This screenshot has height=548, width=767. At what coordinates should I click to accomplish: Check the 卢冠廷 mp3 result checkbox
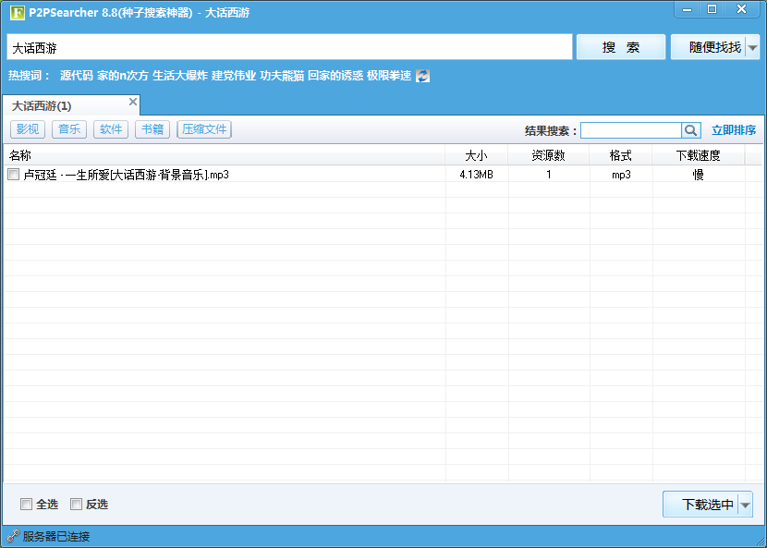(15, 174)
